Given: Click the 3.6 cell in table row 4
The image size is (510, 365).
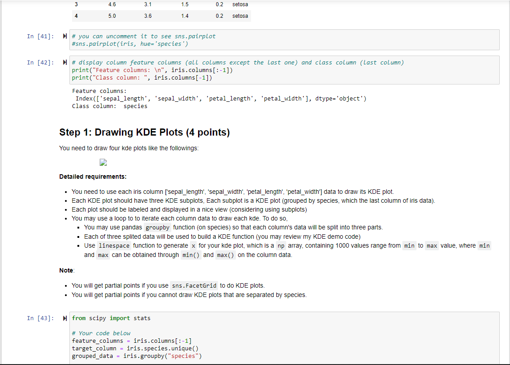Looking at the screenshot, I should pos(148,16).
